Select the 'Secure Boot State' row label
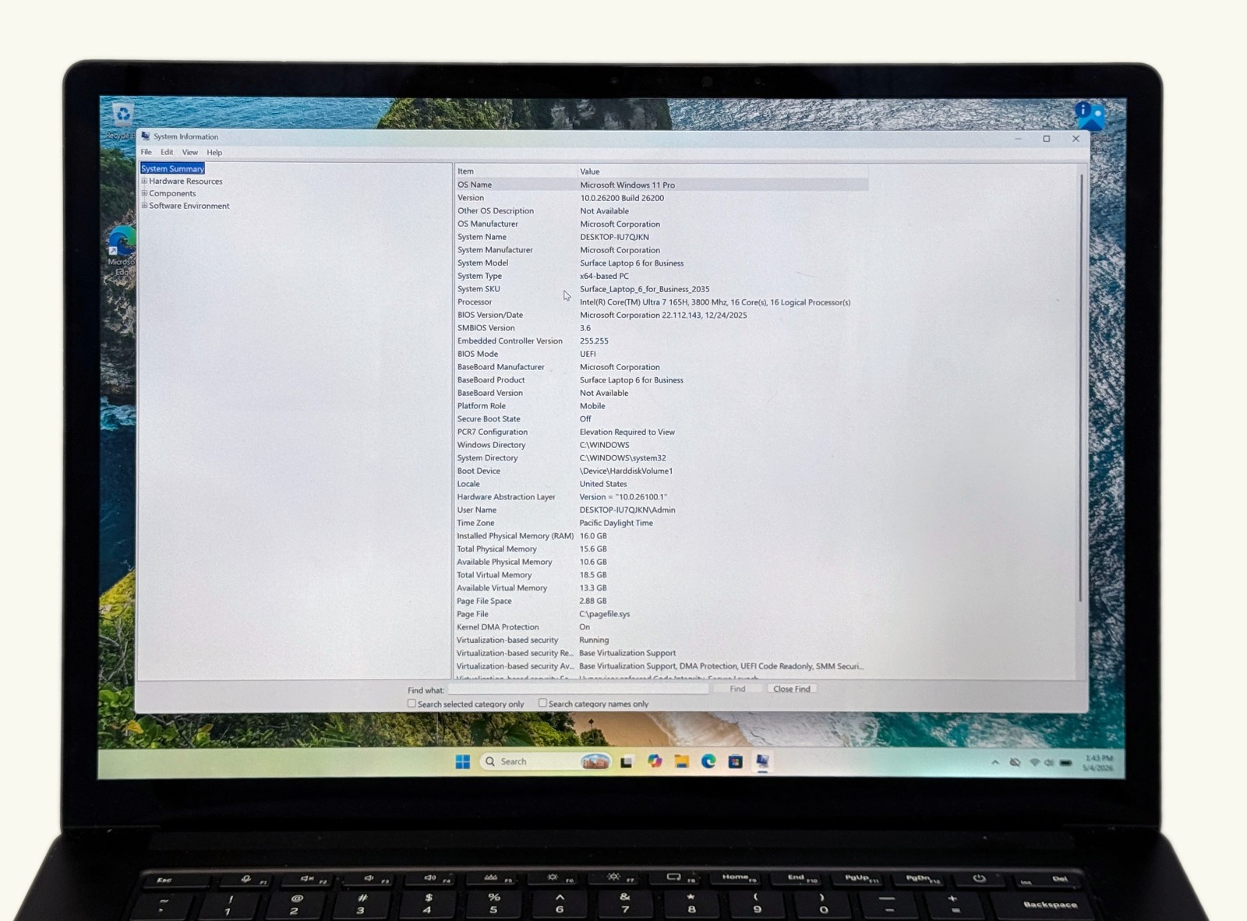The image size is (1247, 921). [x=489, y=418]
